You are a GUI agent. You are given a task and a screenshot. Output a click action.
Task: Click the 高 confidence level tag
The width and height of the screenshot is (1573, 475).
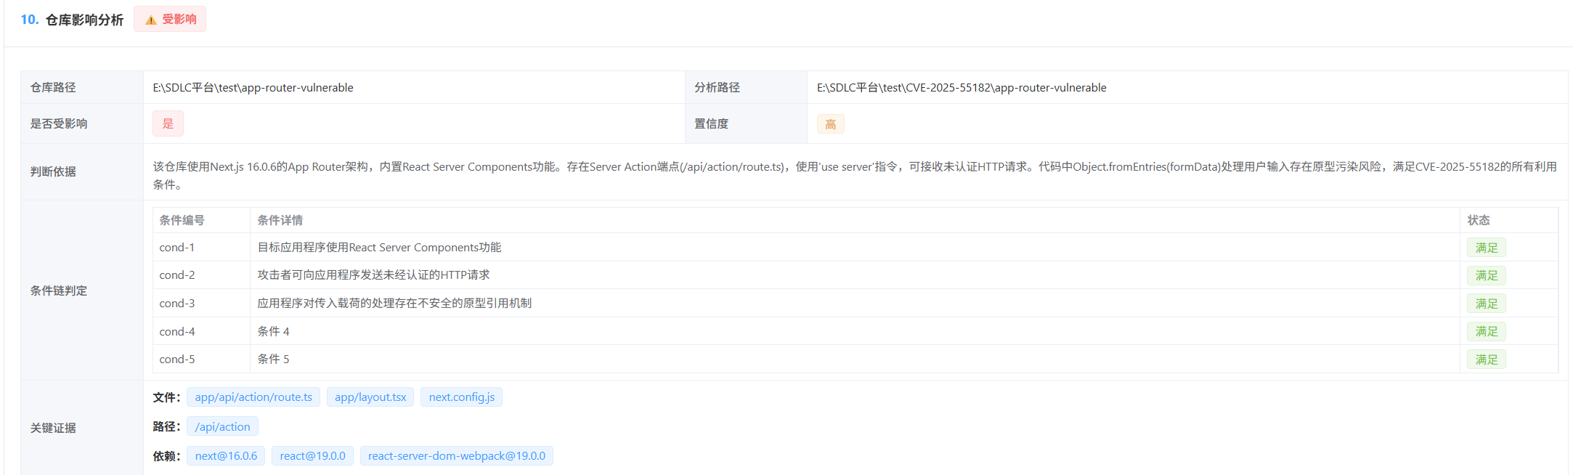point(830,124)
